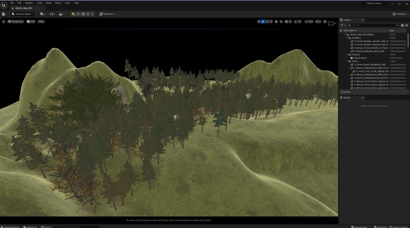
Task: Toggle visibility column eye in Outliner header
Action: click(341, 30)
